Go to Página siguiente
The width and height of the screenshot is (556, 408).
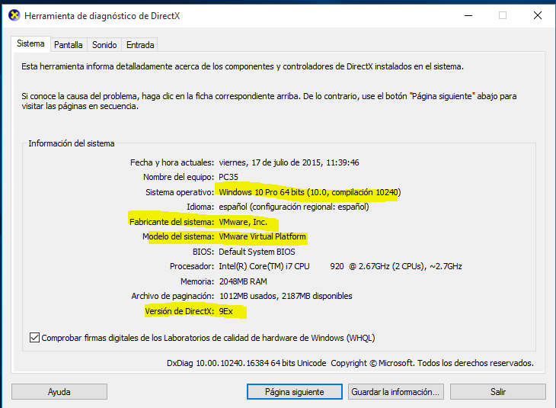pyautogui.click(x=294, y=392)
